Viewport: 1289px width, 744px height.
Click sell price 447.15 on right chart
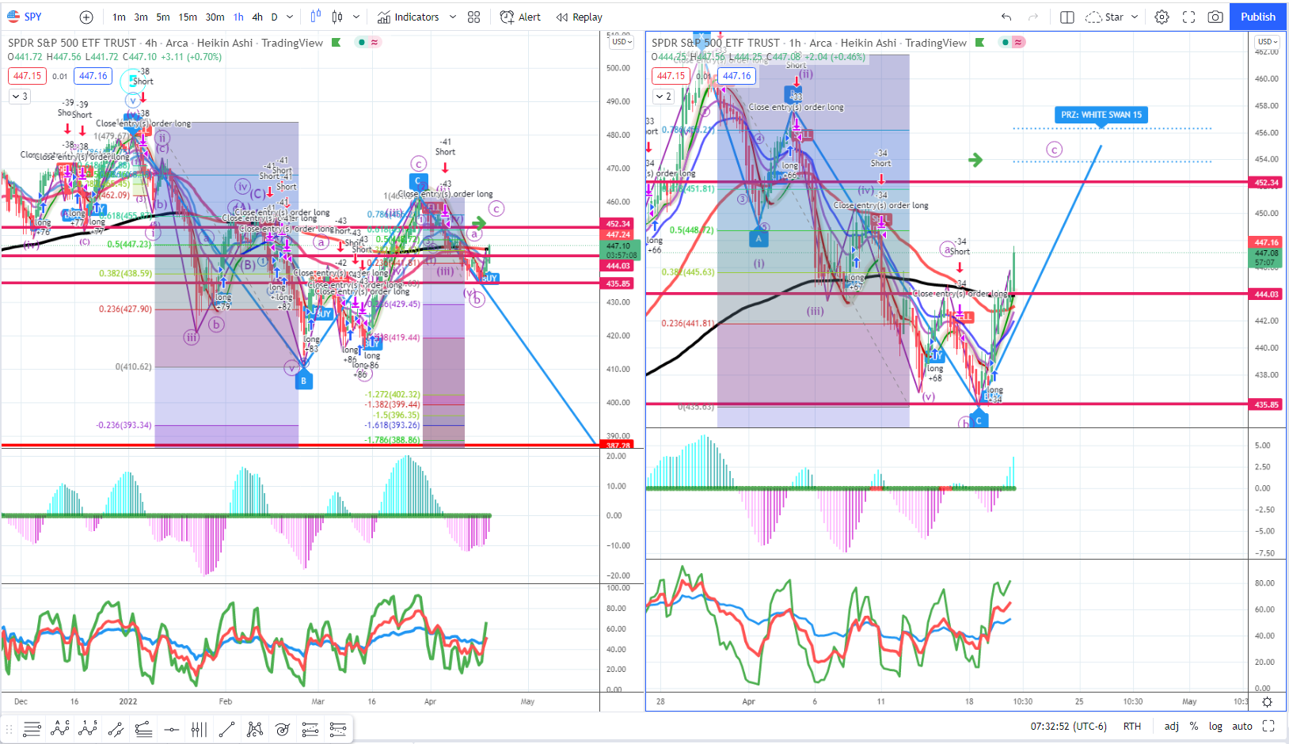click(671, 76)
